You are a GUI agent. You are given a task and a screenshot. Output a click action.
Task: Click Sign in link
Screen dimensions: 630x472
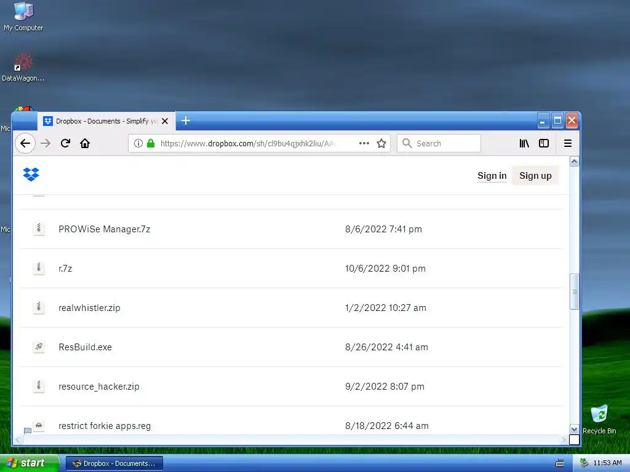(492, 176)
